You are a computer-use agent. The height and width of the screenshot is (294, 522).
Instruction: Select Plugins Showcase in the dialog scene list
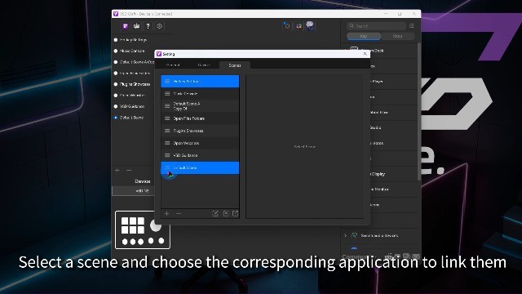[200, 131]
